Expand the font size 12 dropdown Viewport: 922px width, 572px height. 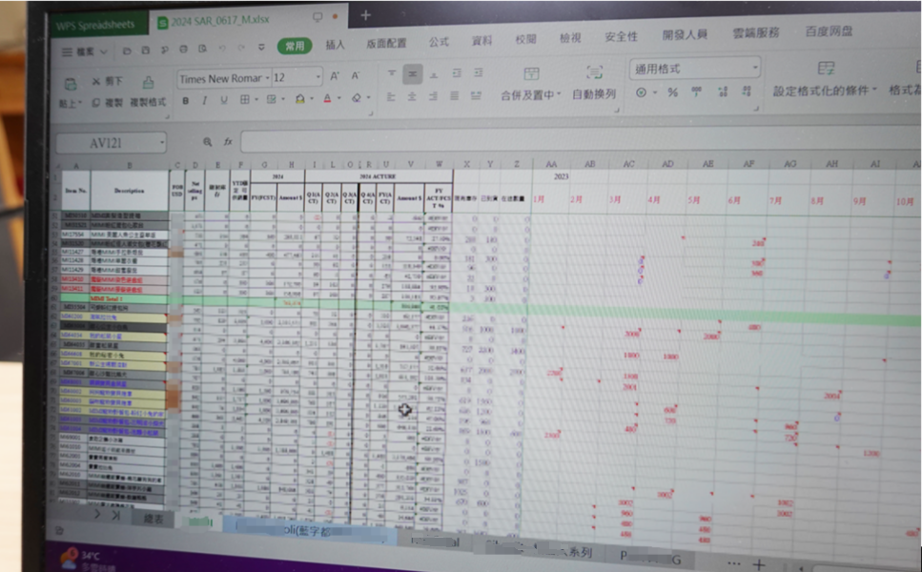[317, 77]
